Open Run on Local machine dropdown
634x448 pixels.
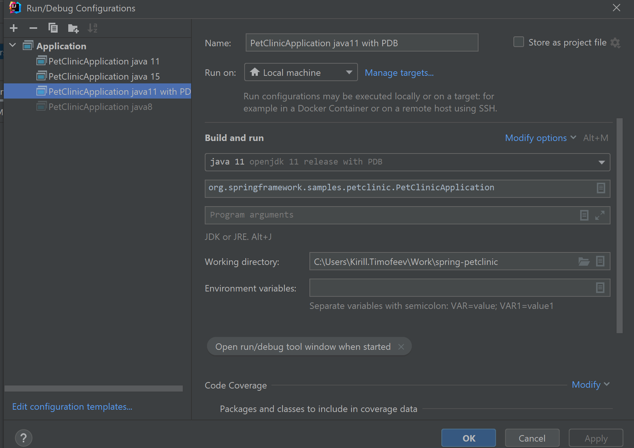(301, 72)
